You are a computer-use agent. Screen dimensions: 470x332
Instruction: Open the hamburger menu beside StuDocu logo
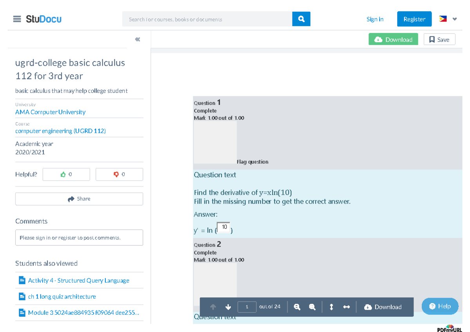(17, 19)
